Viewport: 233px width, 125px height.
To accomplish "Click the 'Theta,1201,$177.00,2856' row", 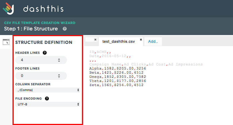I will (118, 81).
